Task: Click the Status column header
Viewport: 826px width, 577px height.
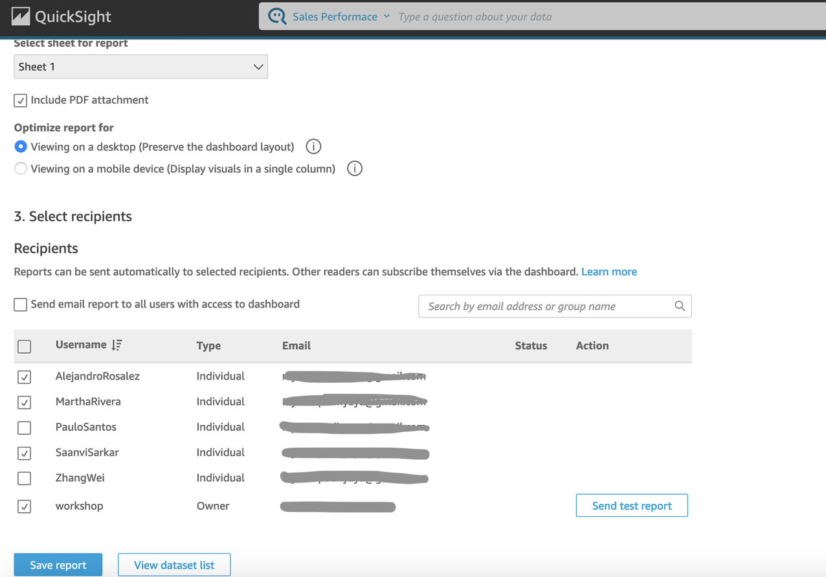Action: pyautogui.click(x=531, y=346)
